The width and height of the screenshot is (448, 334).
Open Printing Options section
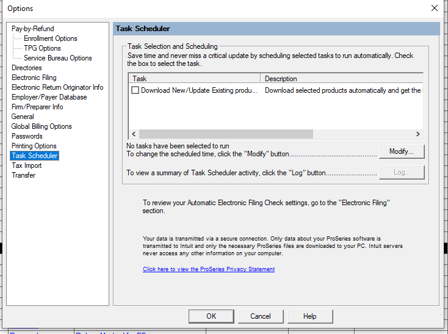pos(34,146)
